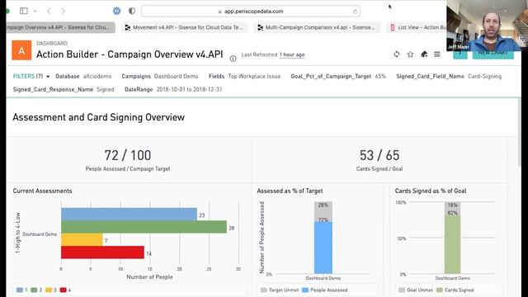The height and width of the screenshot is (297, 528).
Task: Click the app.periscopedata.com address bar
Action: pyautogui.click(x=251, y=11)
